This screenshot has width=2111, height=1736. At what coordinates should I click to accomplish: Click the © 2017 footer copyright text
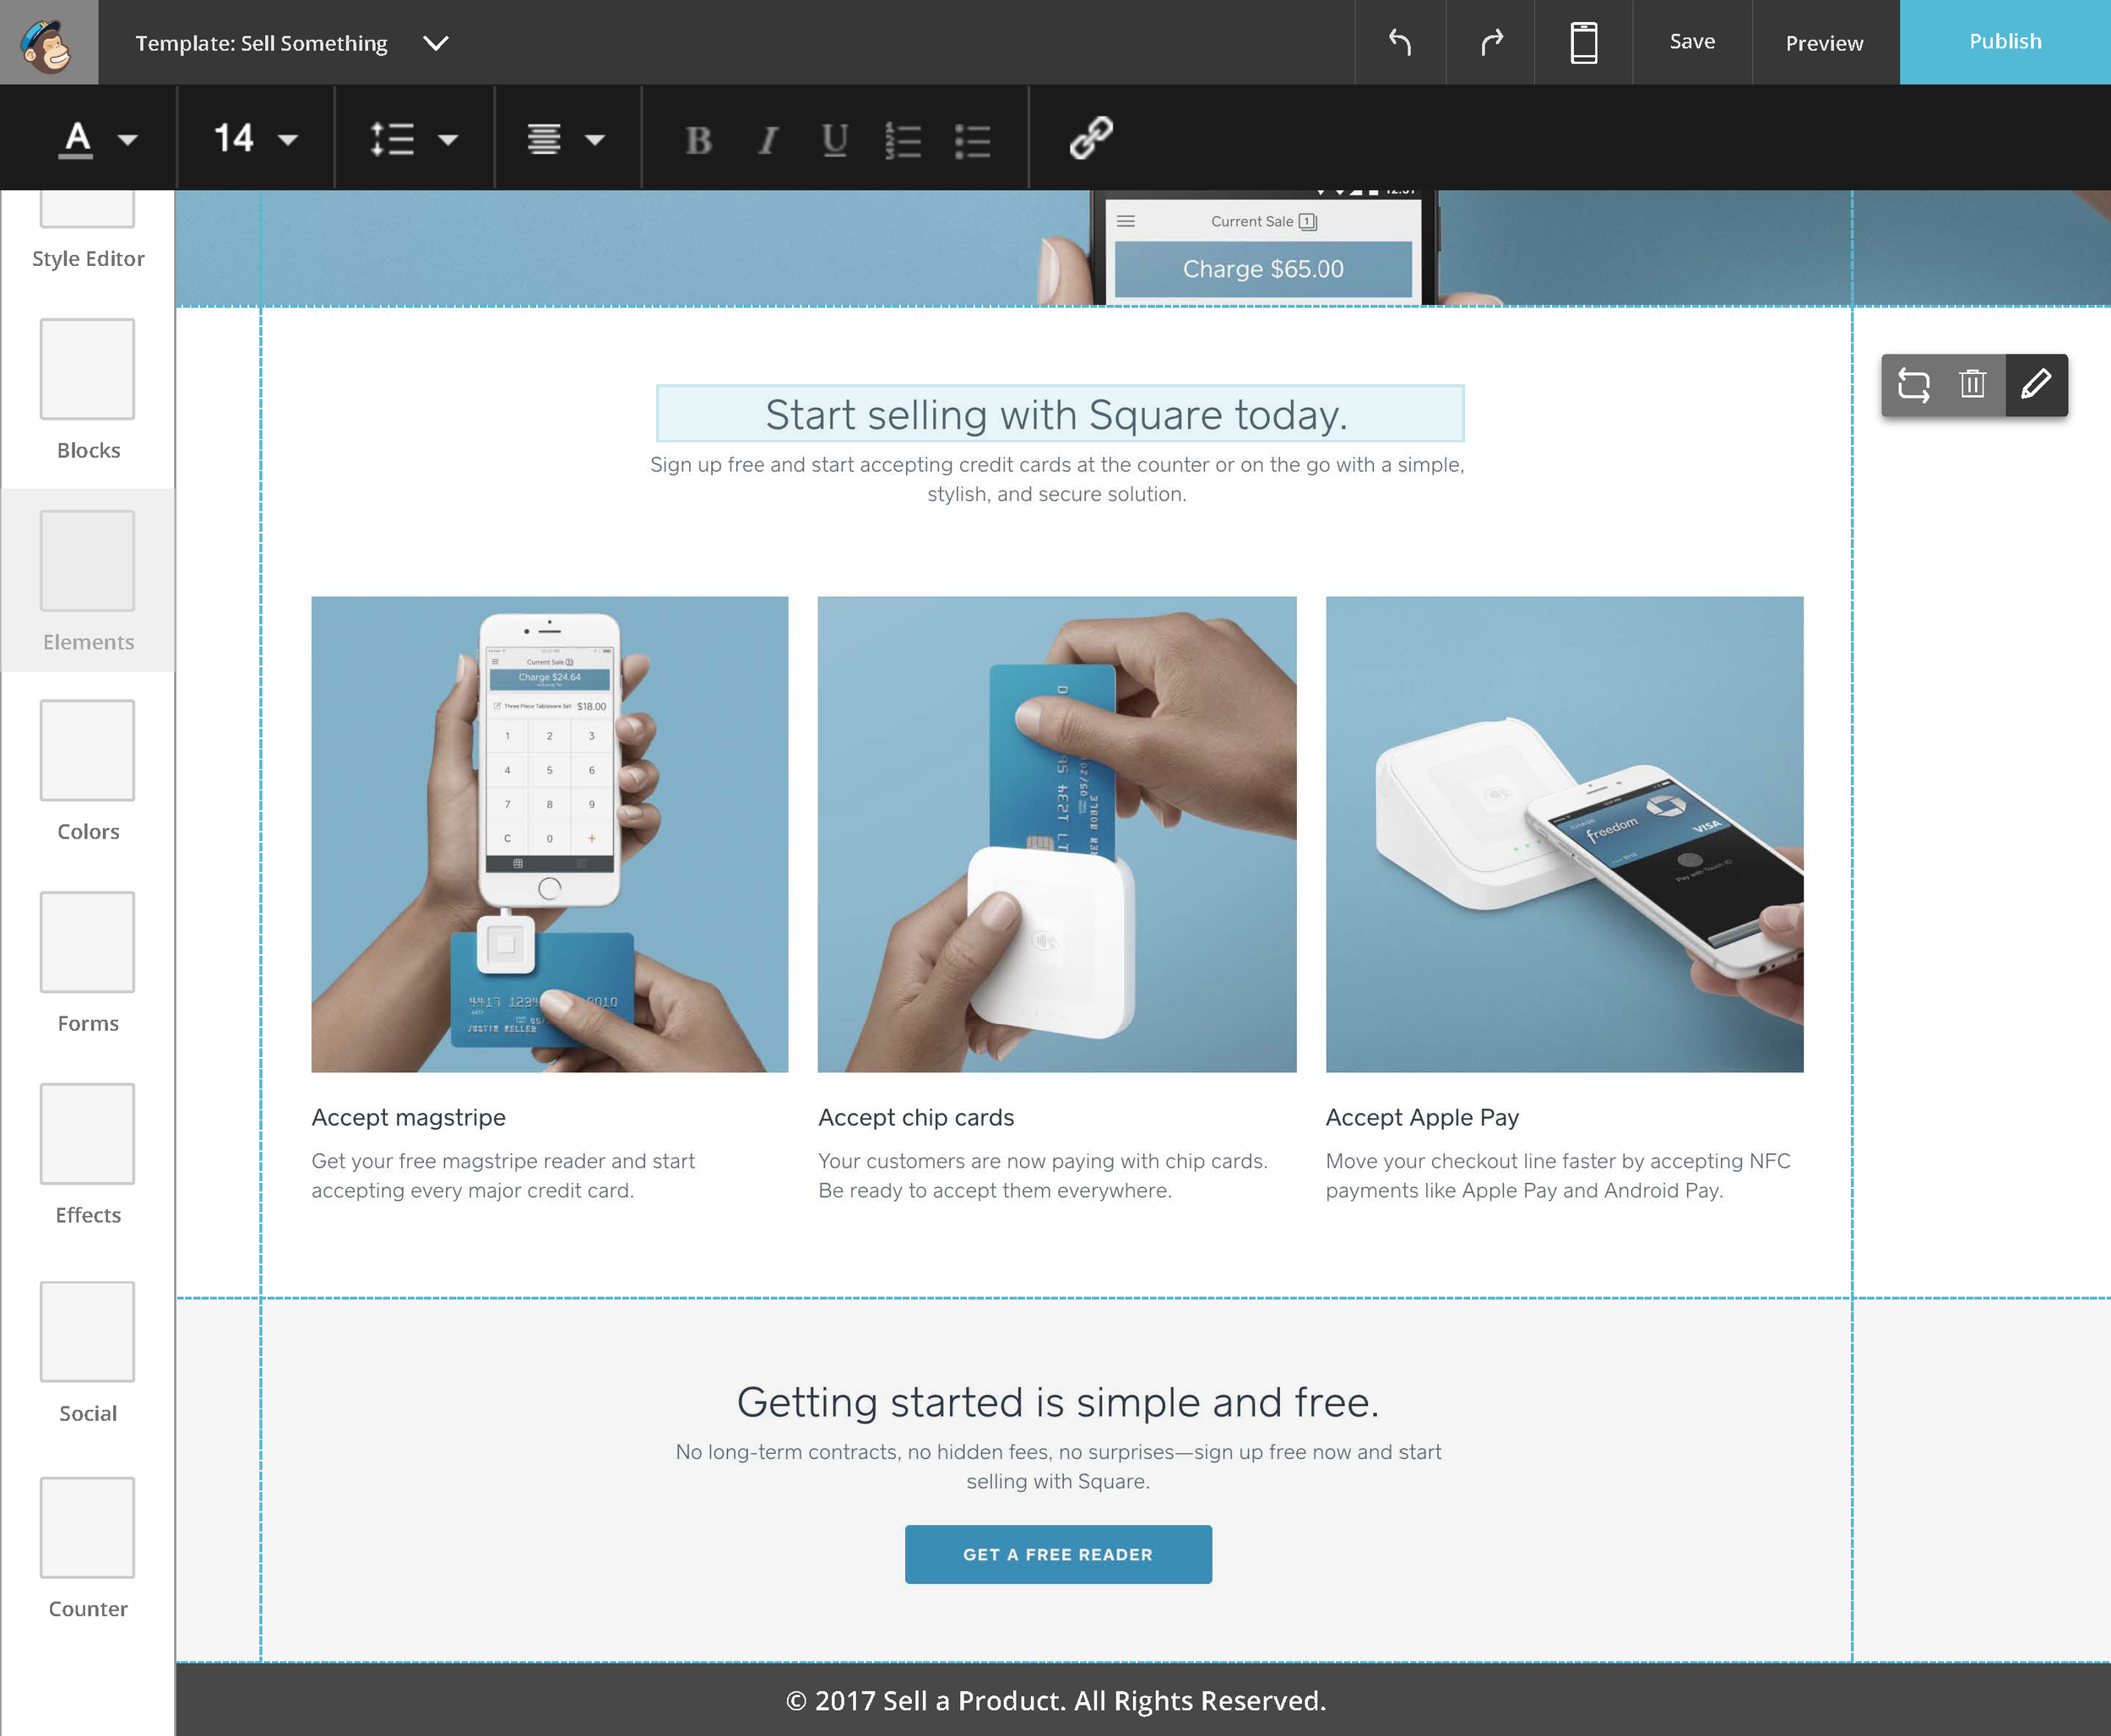click(1056, 1700)
